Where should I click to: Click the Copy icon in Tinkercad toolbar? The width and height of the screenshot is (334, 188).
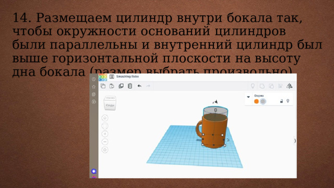[103, 86]
